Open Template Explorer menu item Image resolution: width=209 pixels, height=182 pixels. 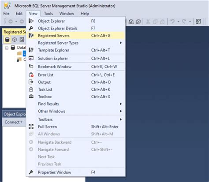76,50
